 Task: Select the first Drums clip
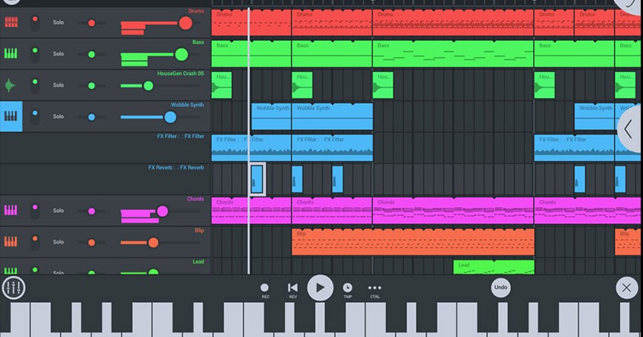coord(251,23)
